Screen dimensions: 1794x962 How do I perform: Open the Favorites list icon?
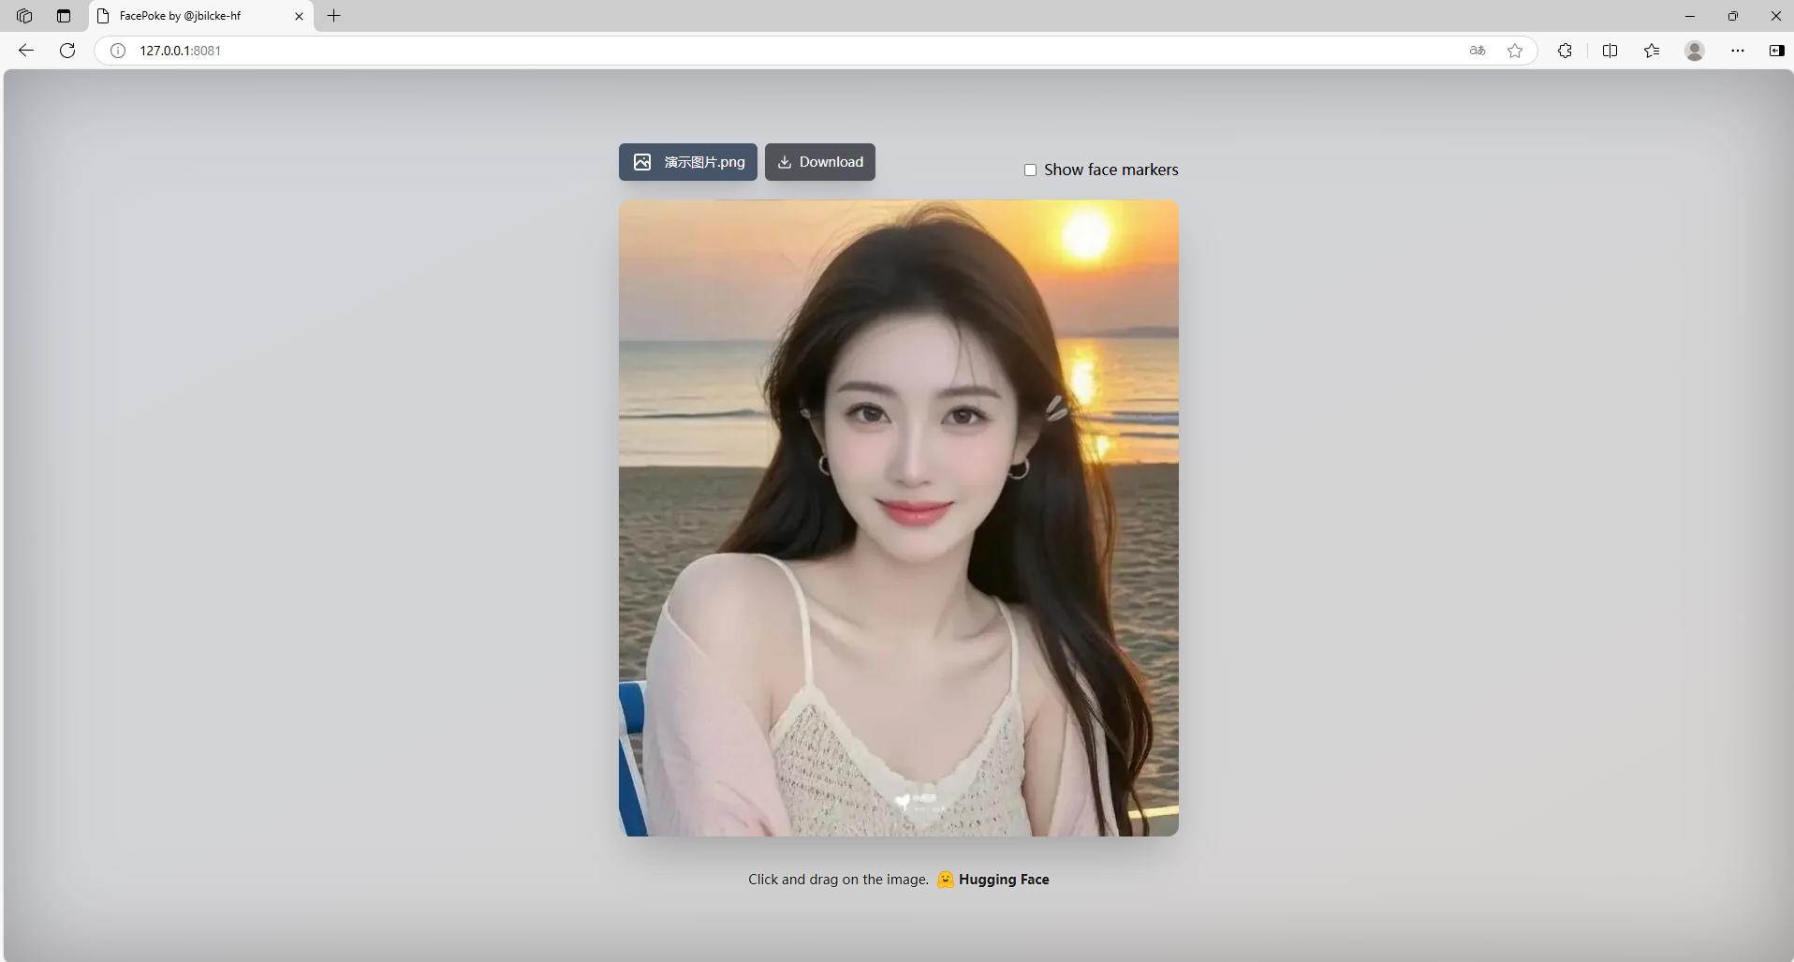(1653, 51)
